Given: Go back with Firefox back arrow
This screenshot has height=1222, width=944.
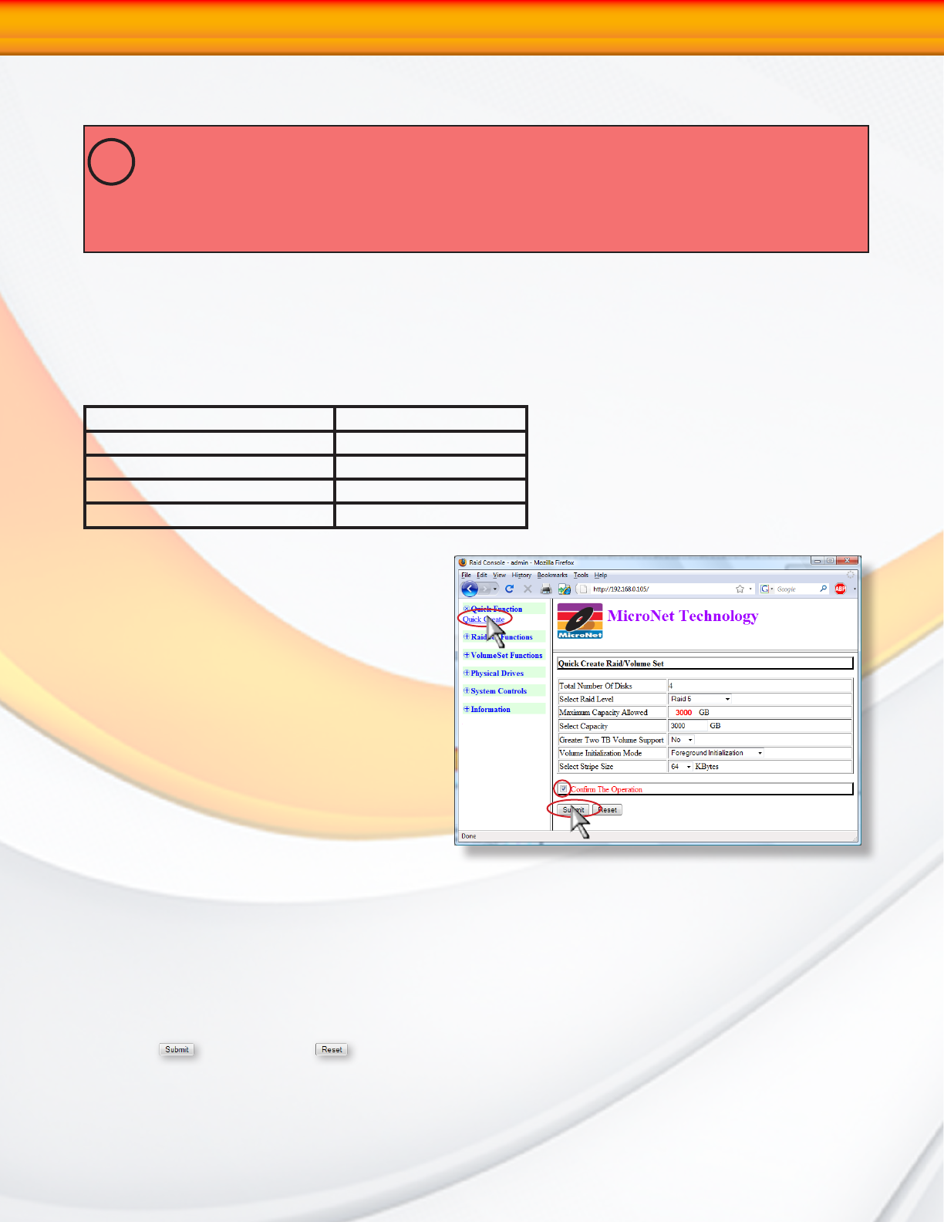Looking at the screenshot, I should tap(470, 589).
